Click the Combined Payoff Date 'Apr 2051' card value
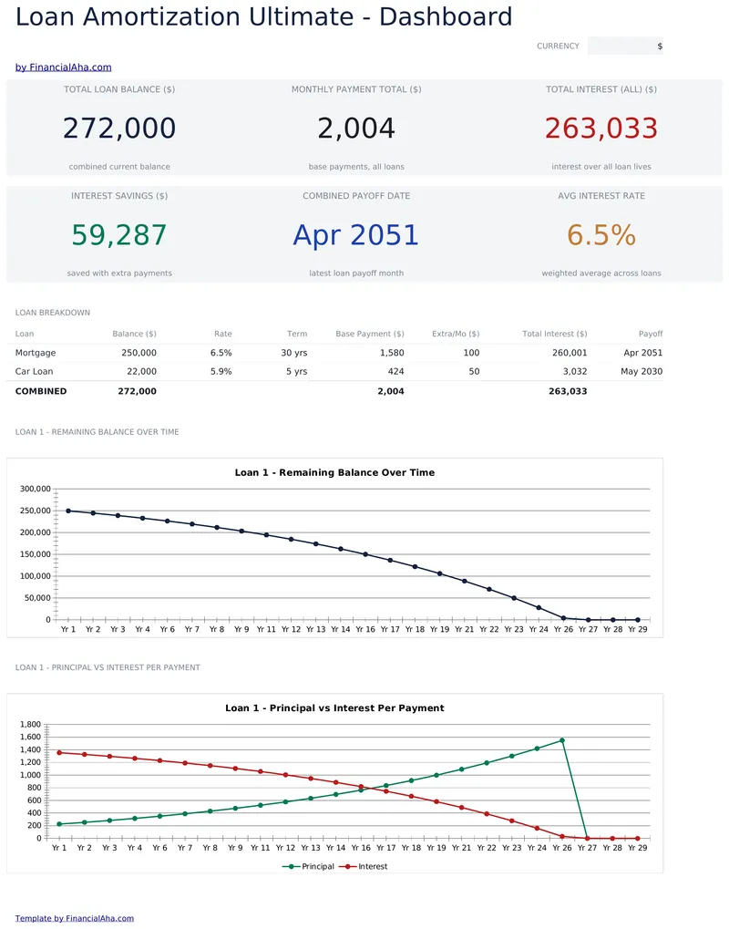Image resolution: width=729 pixels, height=929 pixels. [x=356, y=234]
